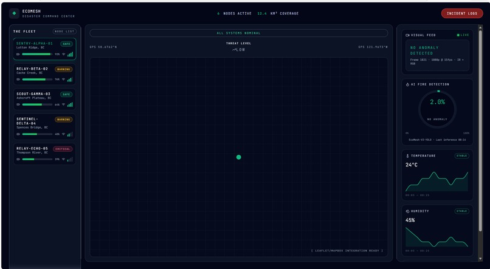
Task: Click the STABLE badge on Humidity card
Action: (x=461, y=211)
